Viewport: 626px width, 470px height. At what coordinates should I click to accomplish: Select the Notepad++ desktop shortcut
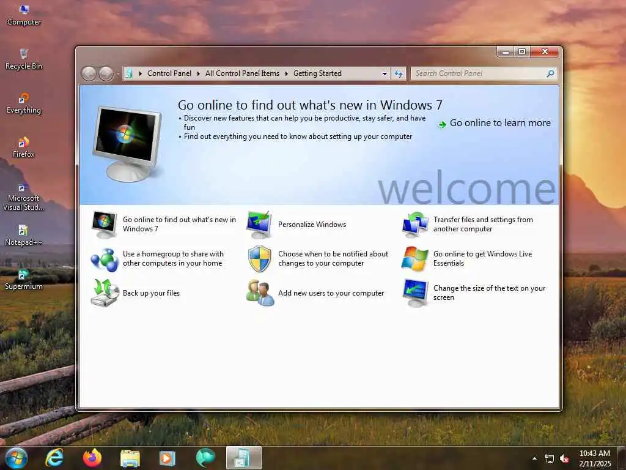(24, 235)
